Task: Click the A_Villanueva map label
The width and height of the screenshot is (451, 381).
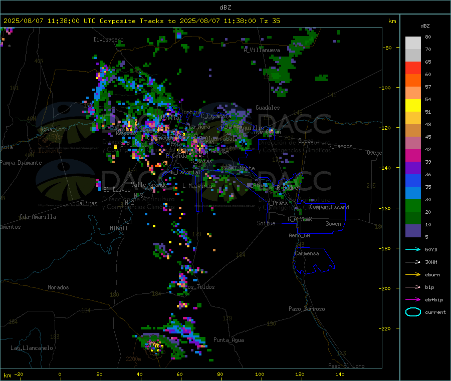Action: coord(262,50)
